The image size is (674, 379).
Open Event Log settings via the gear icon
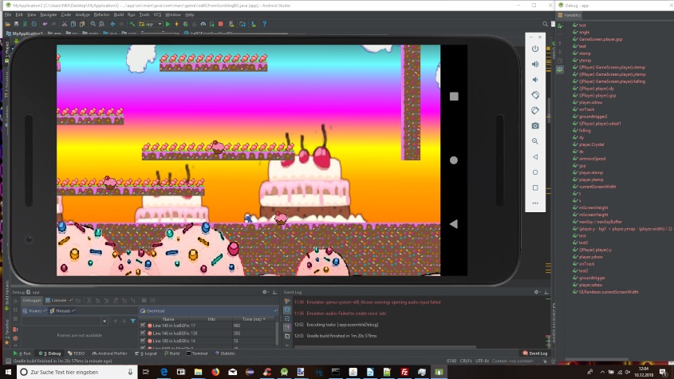coord(537,292)
